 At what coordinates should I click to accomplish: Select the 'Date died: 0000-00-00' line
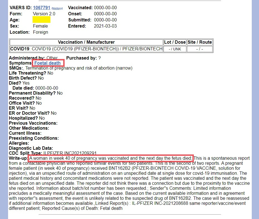pos(35,88)
